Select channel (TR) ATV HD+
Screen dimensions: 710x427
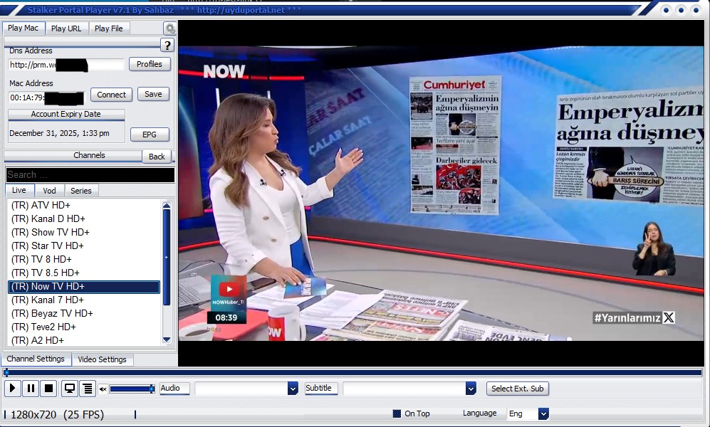pos(84,206)
